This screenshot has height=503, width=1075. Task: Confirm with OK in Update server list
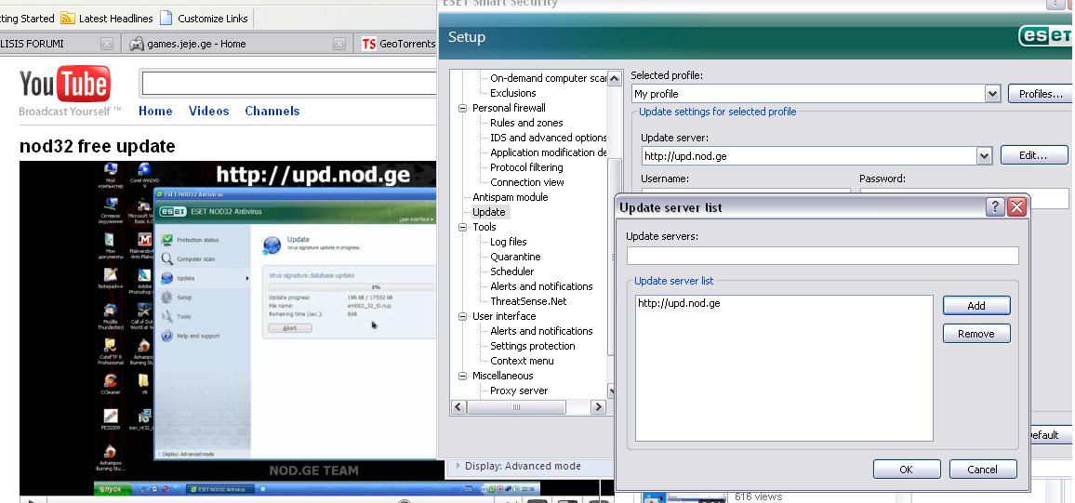point(907,470)
